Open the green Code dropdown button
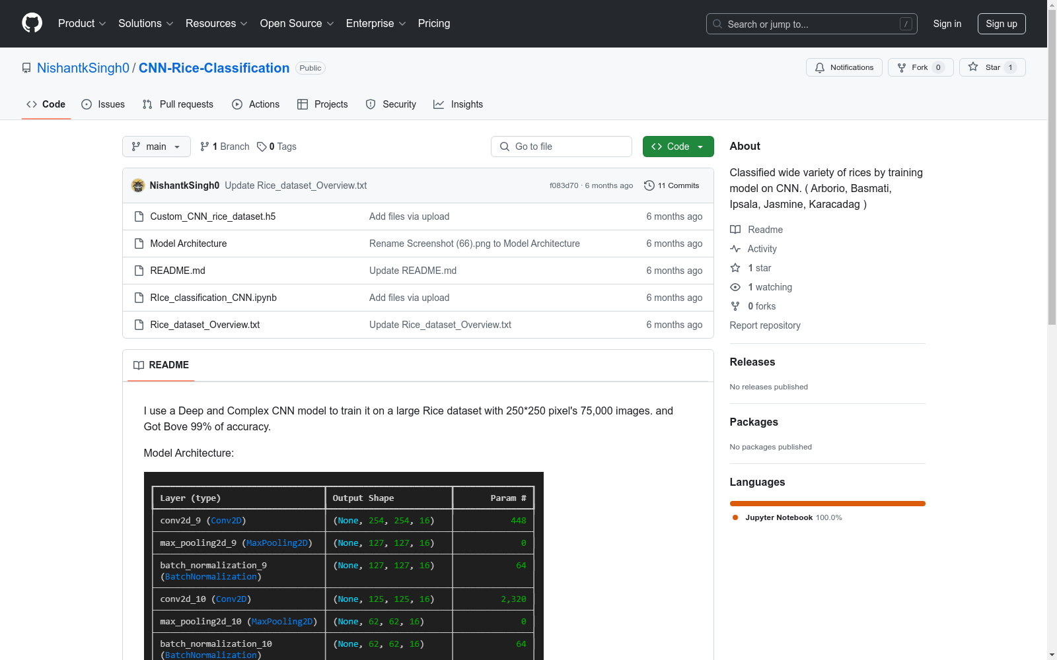Screen dimensions: 1057x660 click(x=678, y=147)
